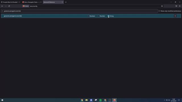Image resolution: width=182 pixels, height=102 pixels.
Task: Open File Explorer from the taskbar
Action: 86,100
